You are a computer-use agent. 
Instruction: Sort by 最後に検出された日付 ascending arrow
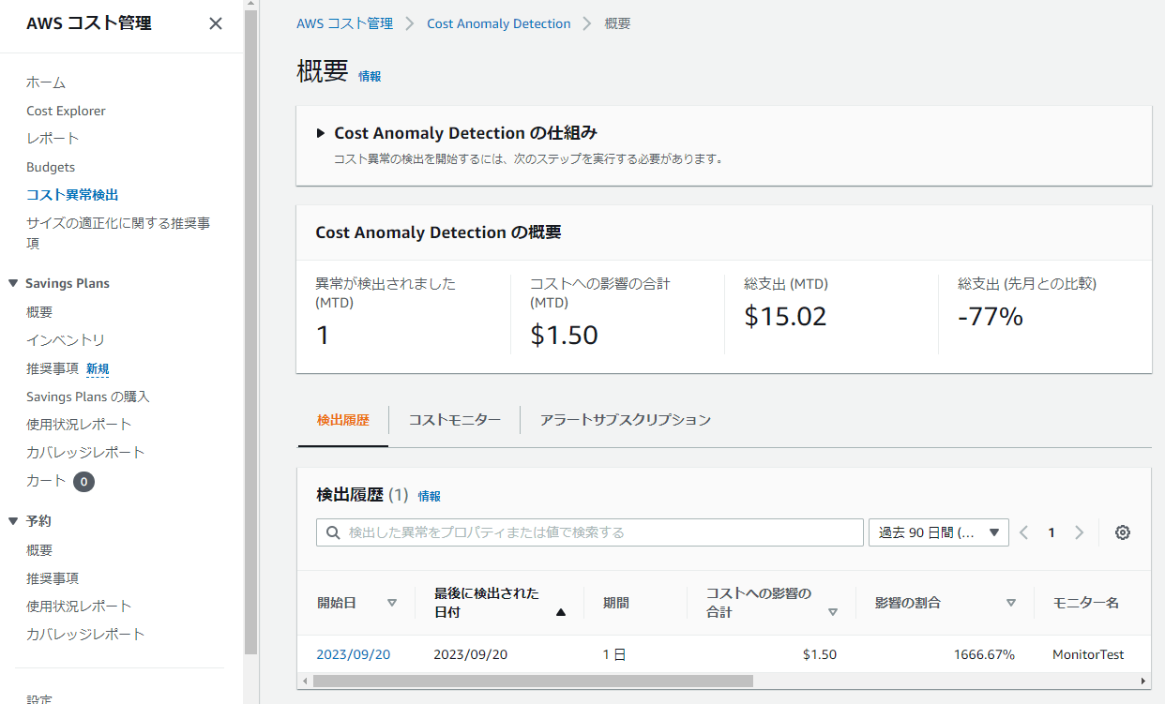coord(561,612)
